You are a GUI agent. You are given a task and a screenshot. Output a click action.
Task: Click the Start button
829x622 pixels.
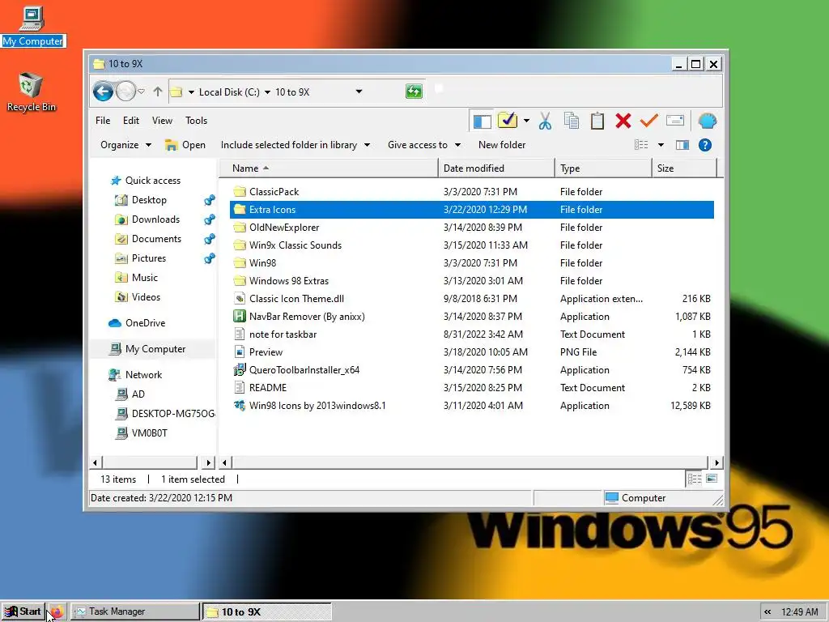tap(23, 611)
